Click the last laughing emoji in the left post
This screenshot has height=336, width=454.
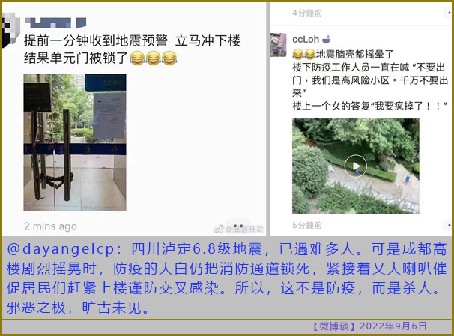[x=169, y=58]
